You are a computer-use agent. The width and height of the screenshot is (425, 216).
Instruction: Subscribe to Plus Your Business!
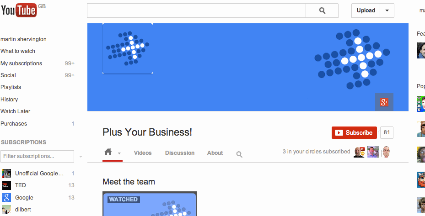point(354,132)
